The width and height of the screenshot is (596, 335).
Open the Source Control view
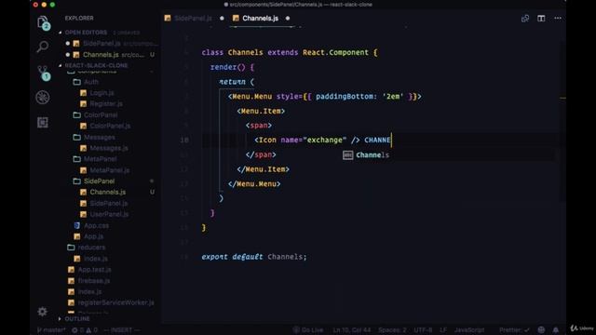(x=43, y=73)
